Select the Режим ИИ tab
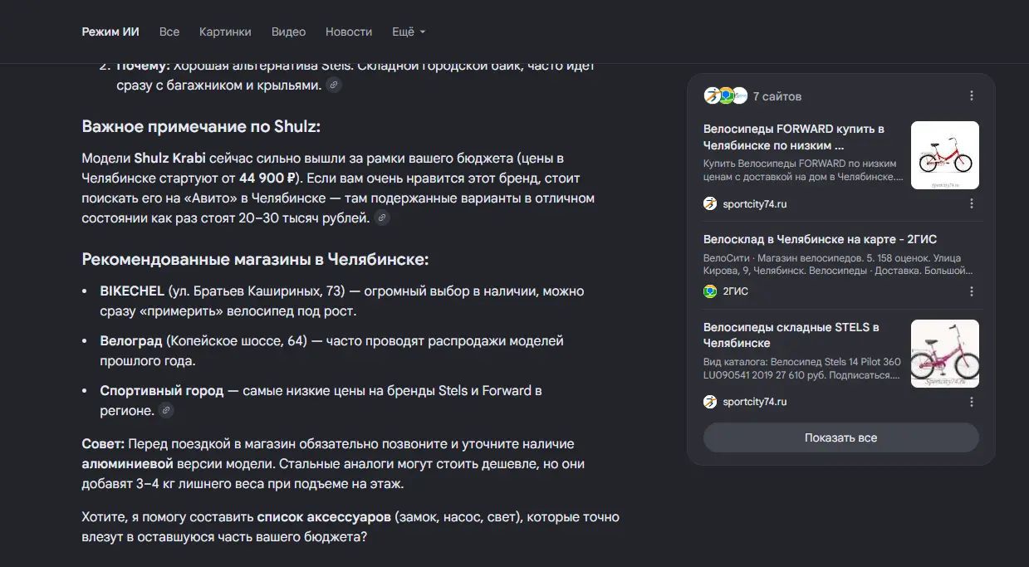The width and height of the screenshot is (1029, 567). click(x=110, y=32)
